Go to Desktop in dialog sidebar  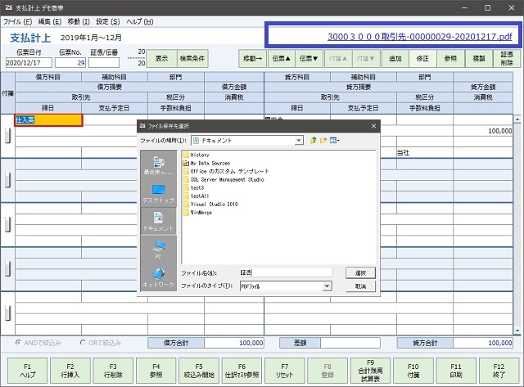tap(158, 193)
